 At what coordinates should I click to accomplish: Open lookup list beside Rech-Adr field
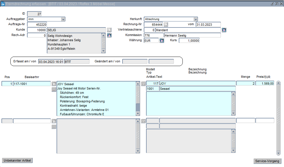[x=109, y=35]
